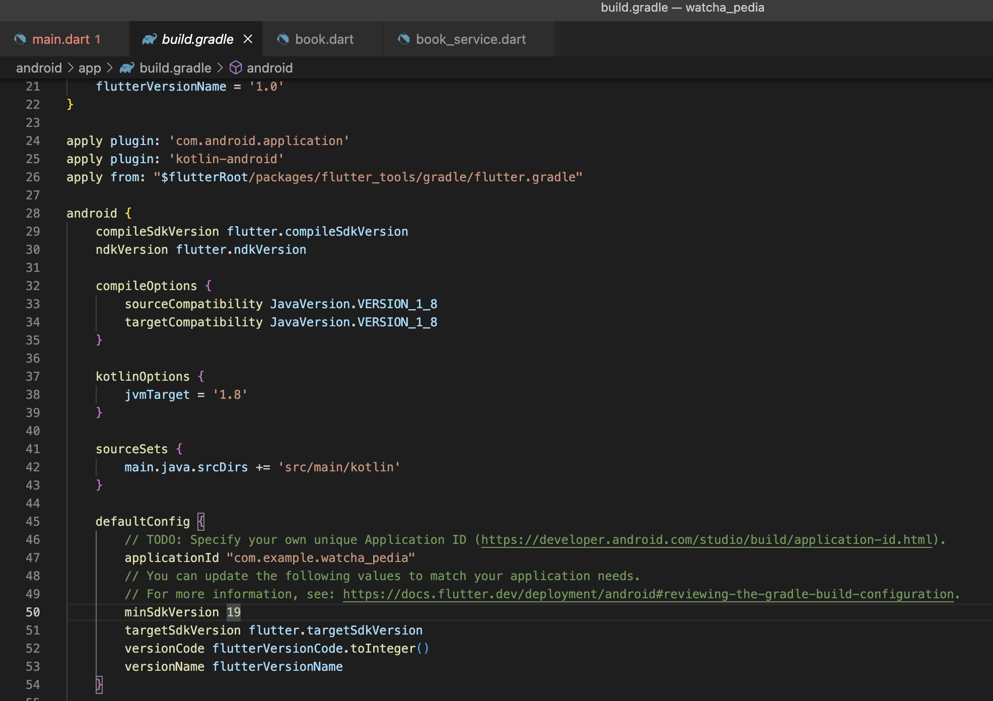This screenshot has height=701, width=993.
Task: Click line number 45 in the gutter
Action: click(33, 522)
